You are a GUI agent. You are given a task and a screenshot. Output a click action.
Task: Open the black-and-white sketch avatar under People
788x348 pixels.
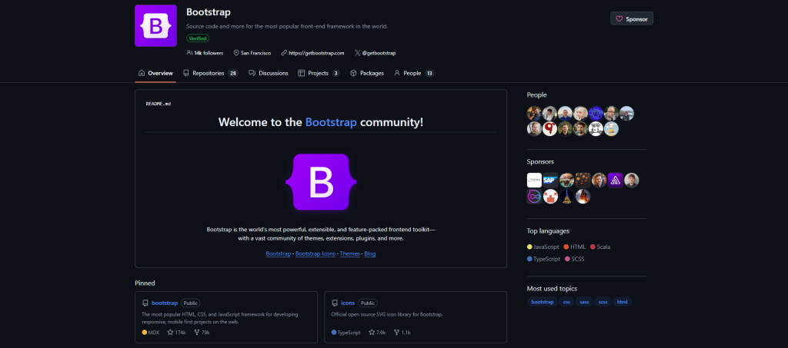point(596,129)
